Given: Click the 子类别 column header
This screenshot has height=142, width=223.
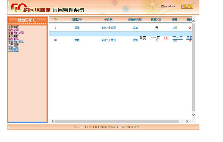Looking at the screenshot, I should pos(108,20).
